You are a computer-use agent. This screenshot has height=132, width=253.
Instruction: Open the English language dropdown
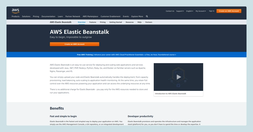(x=189, y=11)
